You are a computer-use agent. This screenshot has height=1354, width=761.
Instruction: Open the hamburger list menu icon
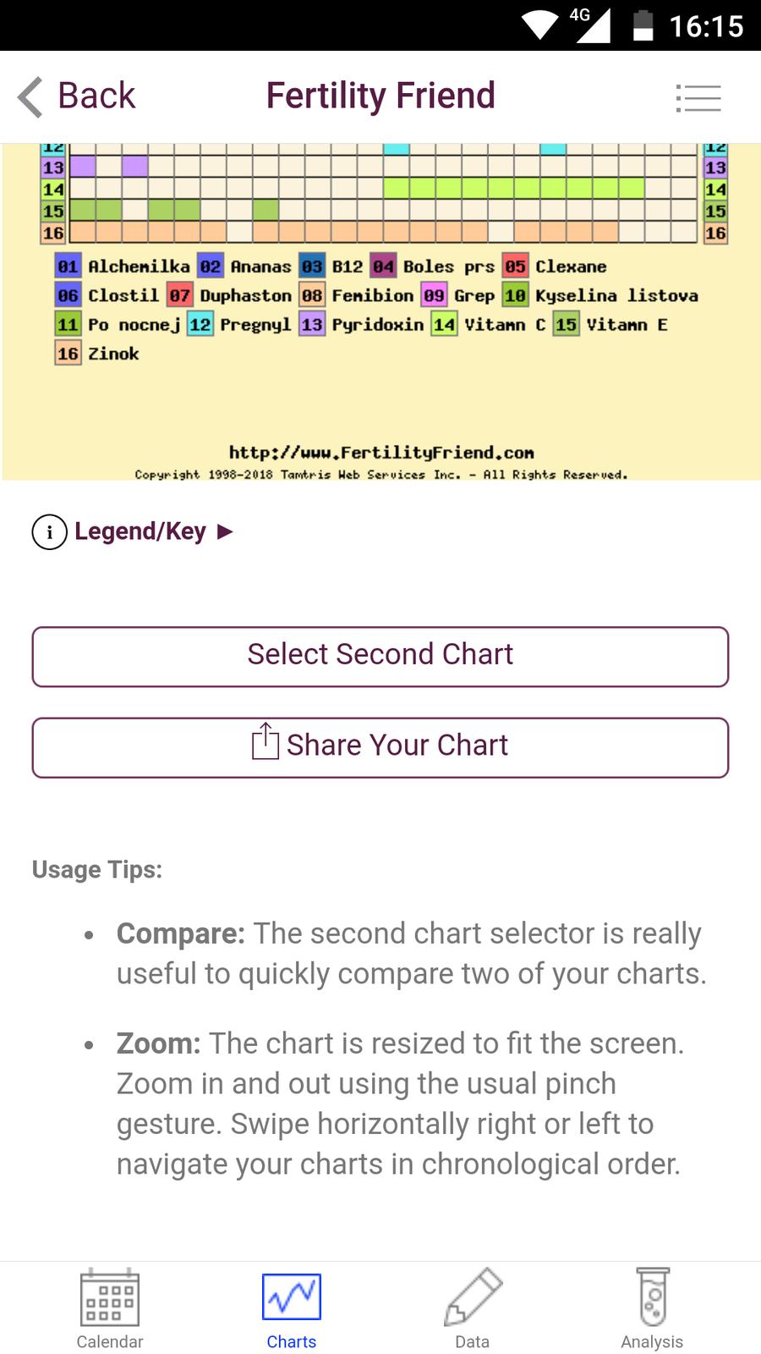click(x=698, y=98)
